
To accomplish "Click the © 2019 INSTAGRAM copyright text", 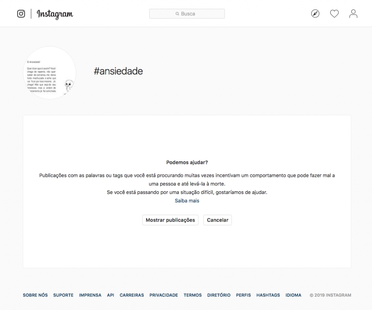I will [330, 295].
